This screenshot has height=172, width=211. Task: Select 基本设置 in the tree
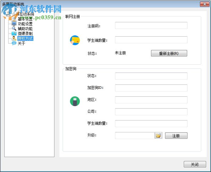25,19
